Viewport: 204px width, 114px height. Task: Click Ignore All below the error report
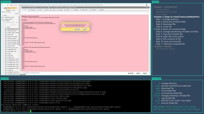131,73
